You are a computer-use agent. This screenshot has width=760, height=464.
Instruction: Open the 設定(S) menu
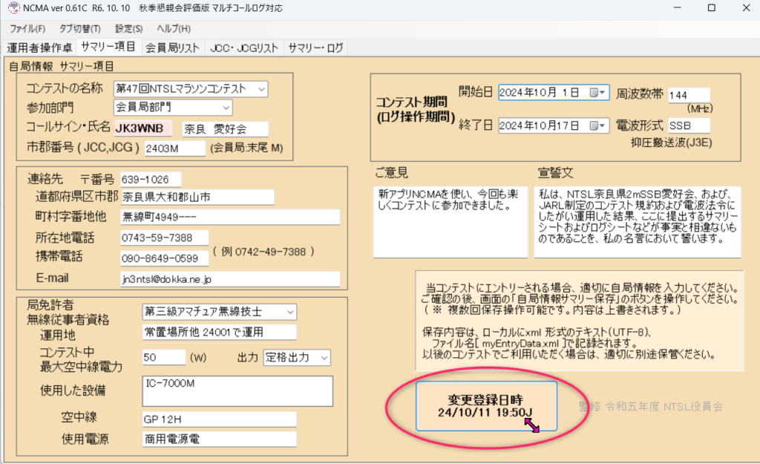pyautogui.click(x=129, y=29)
